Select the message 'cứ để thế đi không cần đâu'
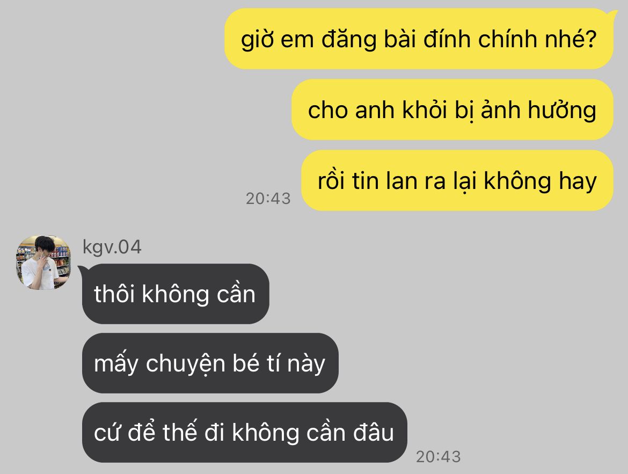The image size is (628, 474). pos(244,432)
